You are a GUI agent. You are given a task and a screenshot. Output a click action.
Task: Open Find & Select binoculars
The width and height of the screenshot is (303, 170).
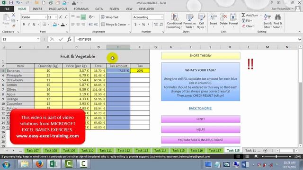point(278,21)
